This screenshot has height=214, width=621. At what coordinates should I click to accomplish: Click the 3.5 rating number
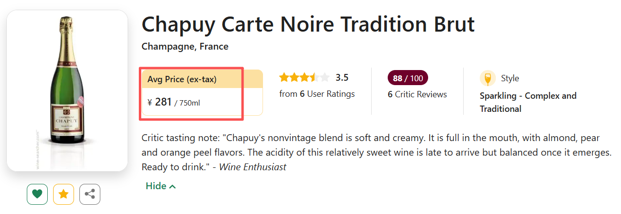342,78
